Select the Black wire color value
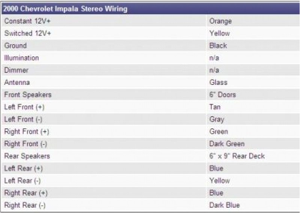The image size is (300, 214). 218,46
